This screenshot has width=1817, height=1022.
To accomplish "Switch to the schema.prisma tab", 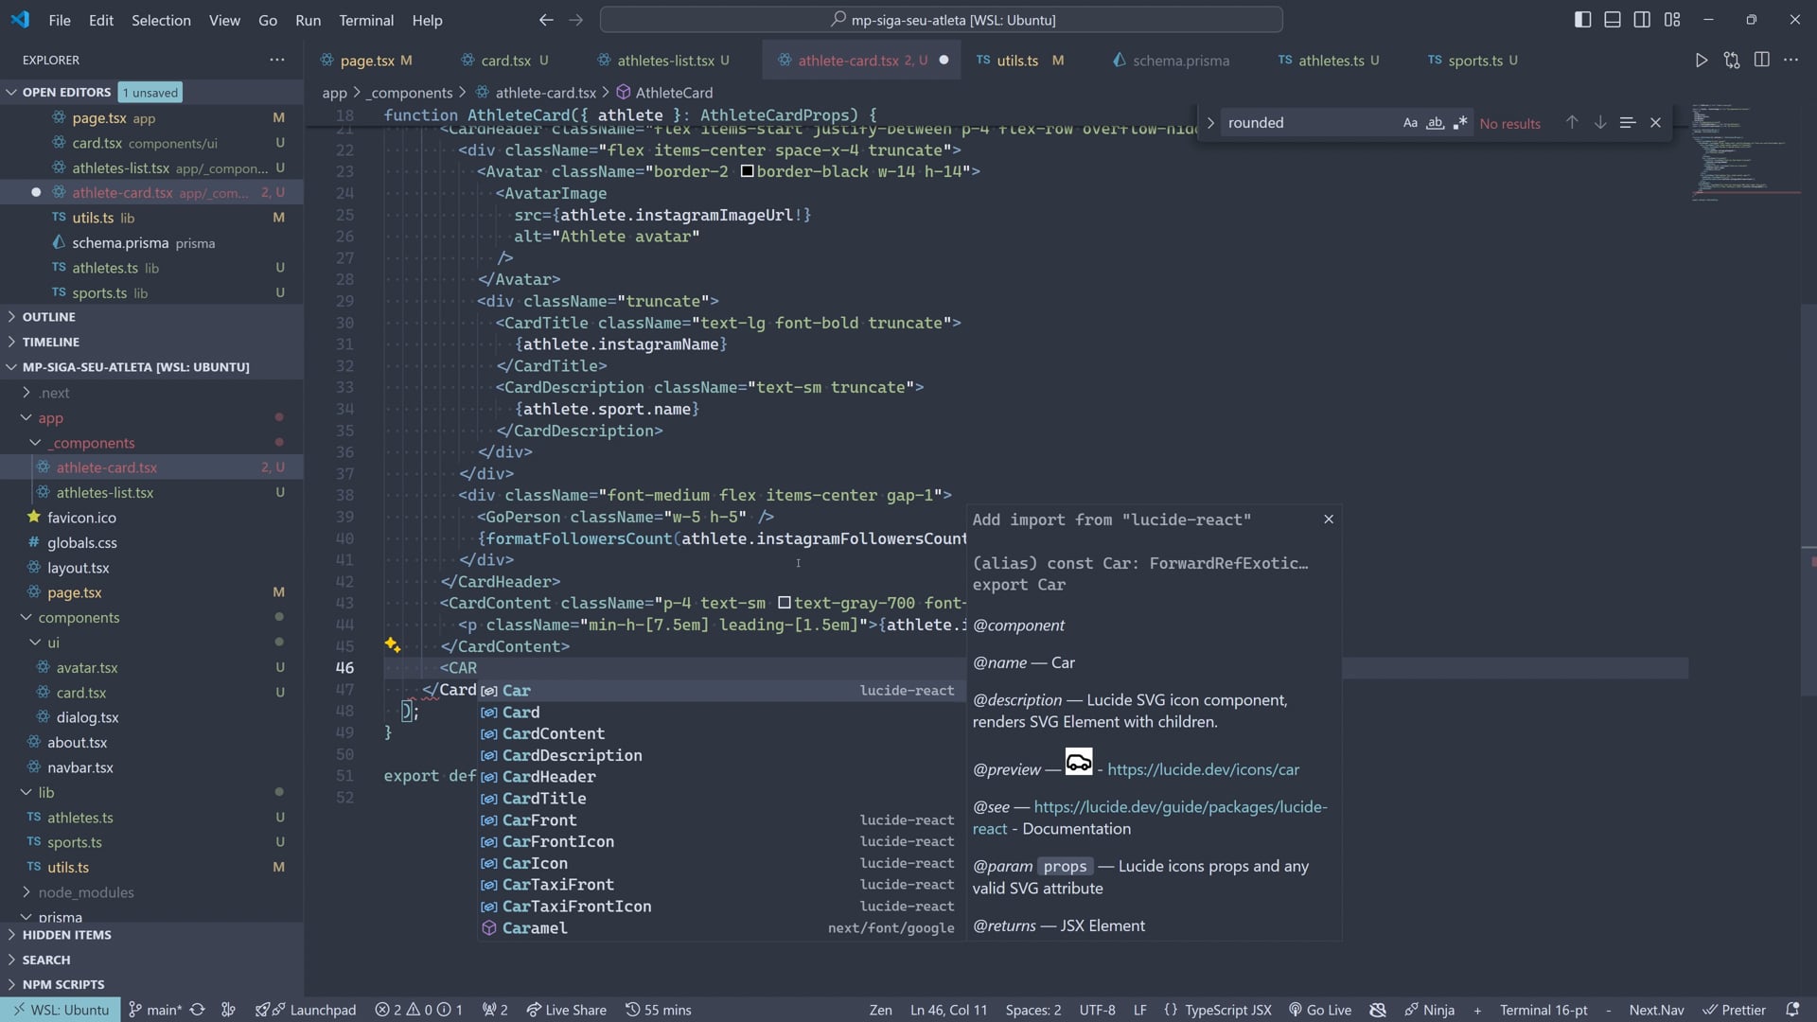I will click(1180, 61).
